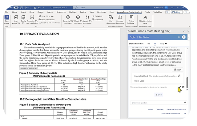
Task: Click the Generate TFL Conclusion link
Action: (176, 110)
